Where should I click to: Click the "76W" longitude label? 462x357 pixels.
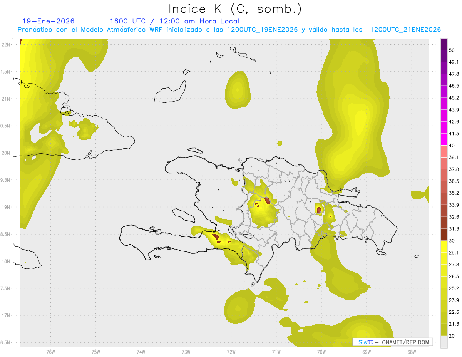pos(50,352)
